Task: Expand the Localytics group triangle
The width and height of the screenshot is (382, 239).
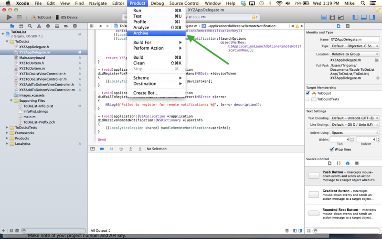Action: pos(7,144)
